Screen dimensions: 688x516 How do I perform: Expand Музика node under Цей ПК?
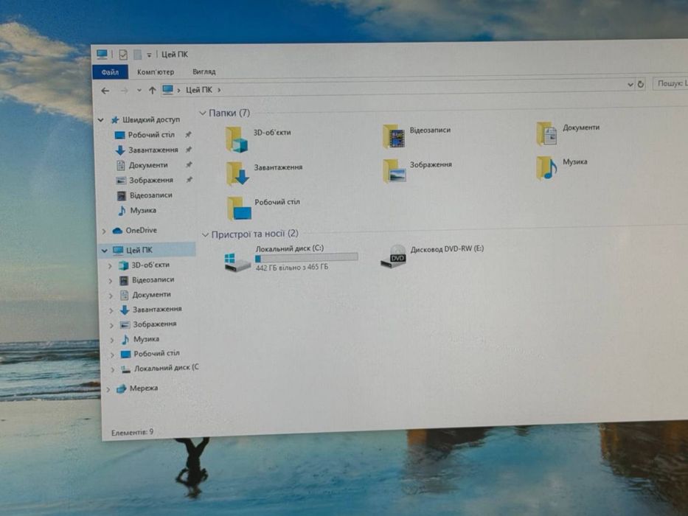pyautogui.click(x=112, y=340)
